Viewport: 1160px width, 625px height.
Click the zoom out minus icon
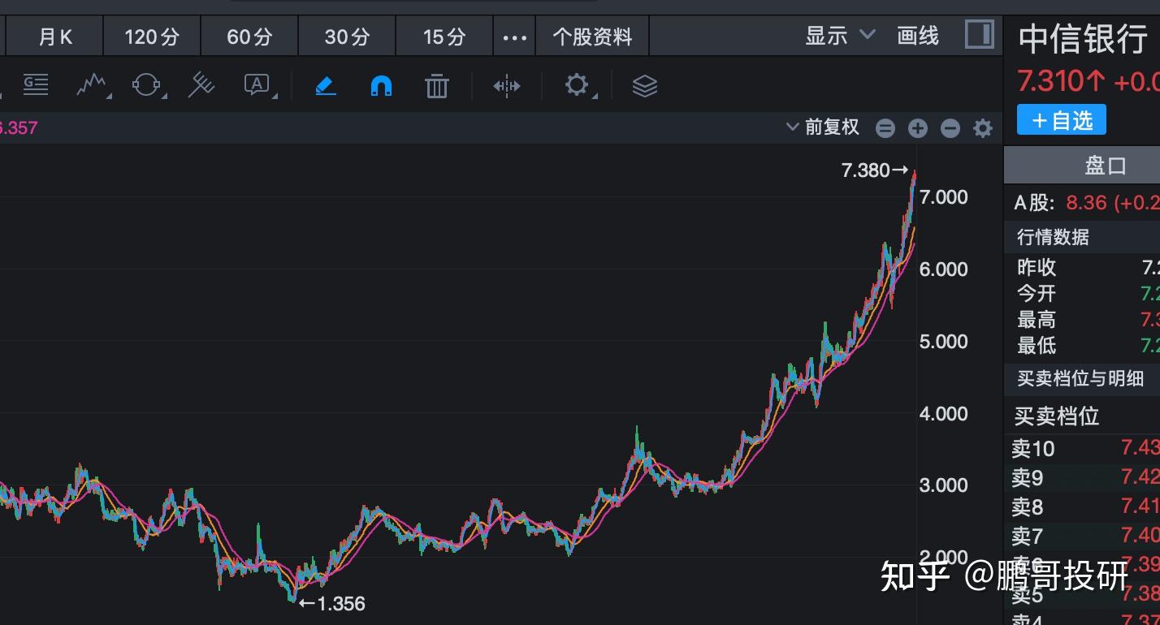950,127
